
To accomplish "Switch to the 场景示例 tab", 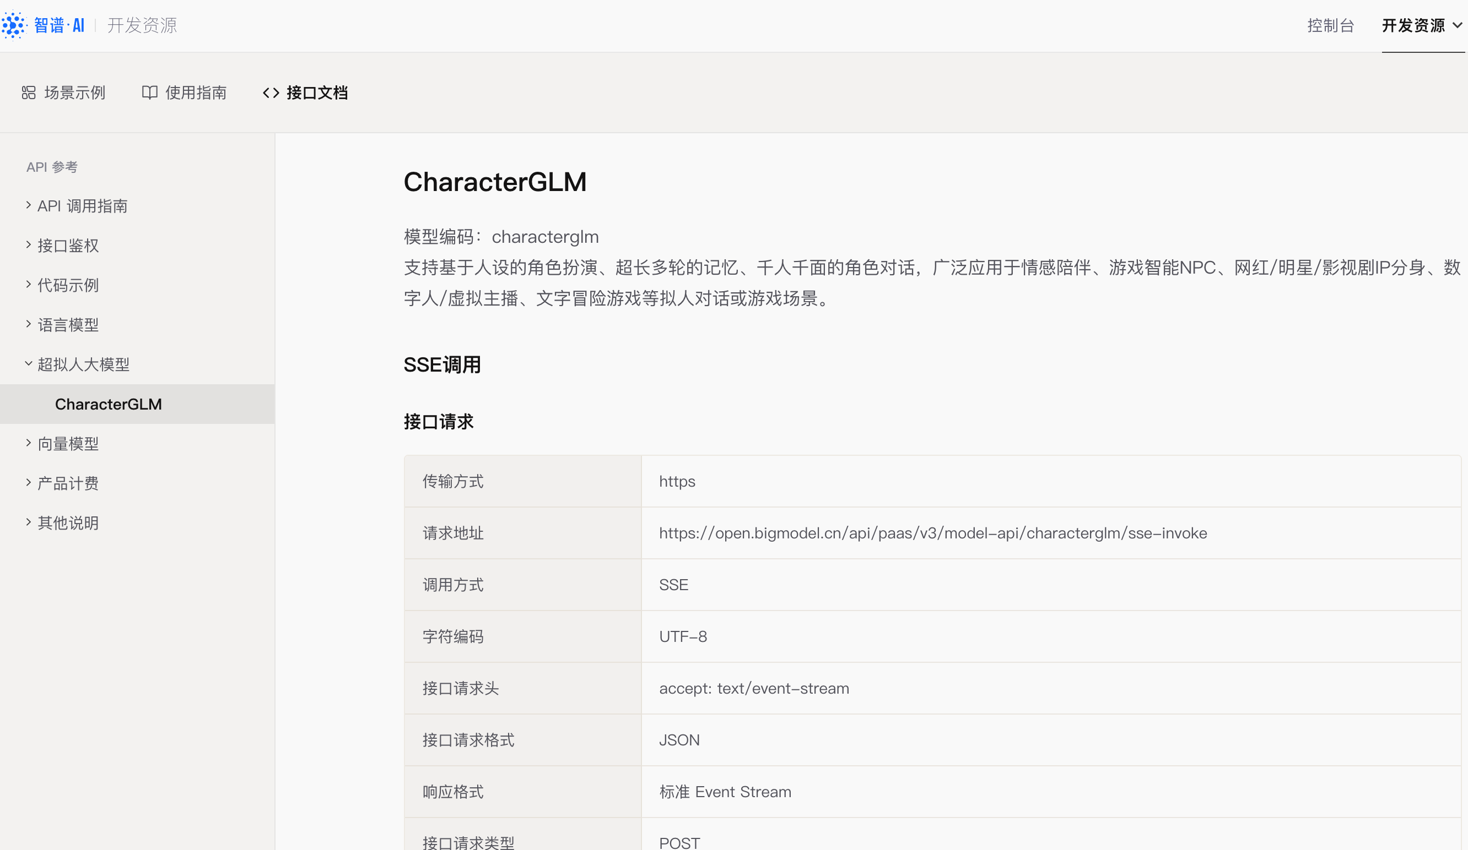I will click(x=63, y=92).
